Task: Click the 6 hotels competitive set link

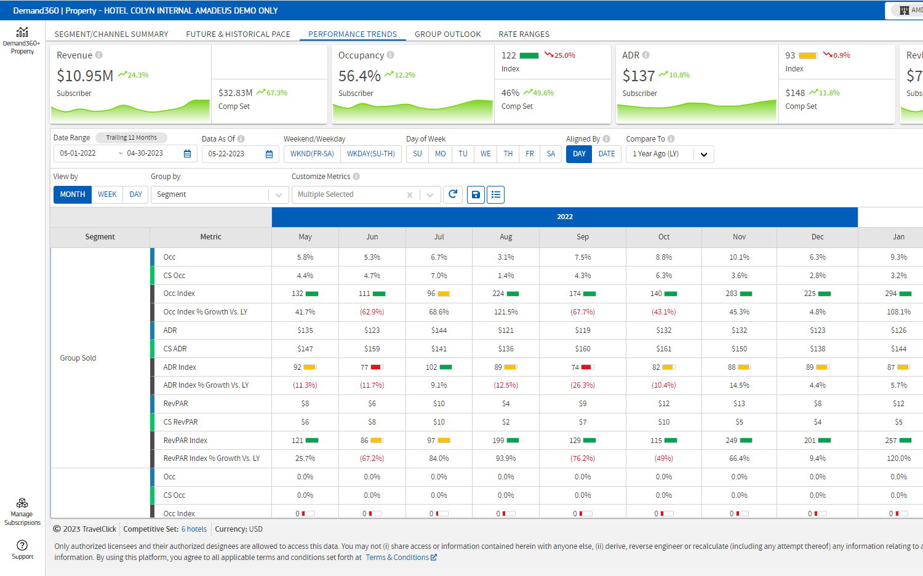Action: click(x=194, y=529)
